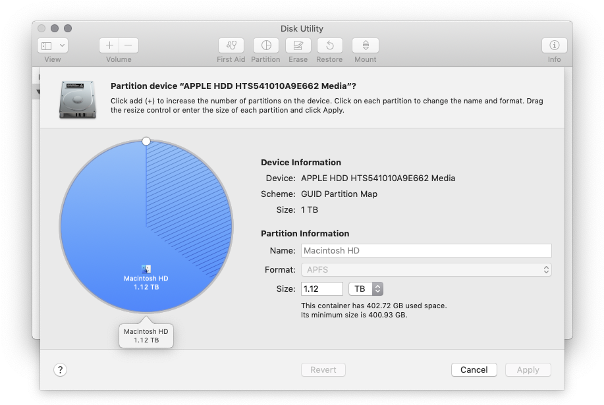Open the TB size unit dropdown
Screen dimensions: 604x405
coord(366,288)
